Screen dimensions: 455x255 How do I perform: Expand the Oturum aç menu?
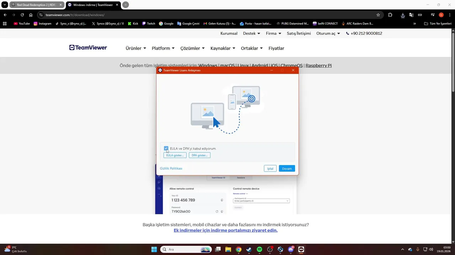[x=328, y=33]
